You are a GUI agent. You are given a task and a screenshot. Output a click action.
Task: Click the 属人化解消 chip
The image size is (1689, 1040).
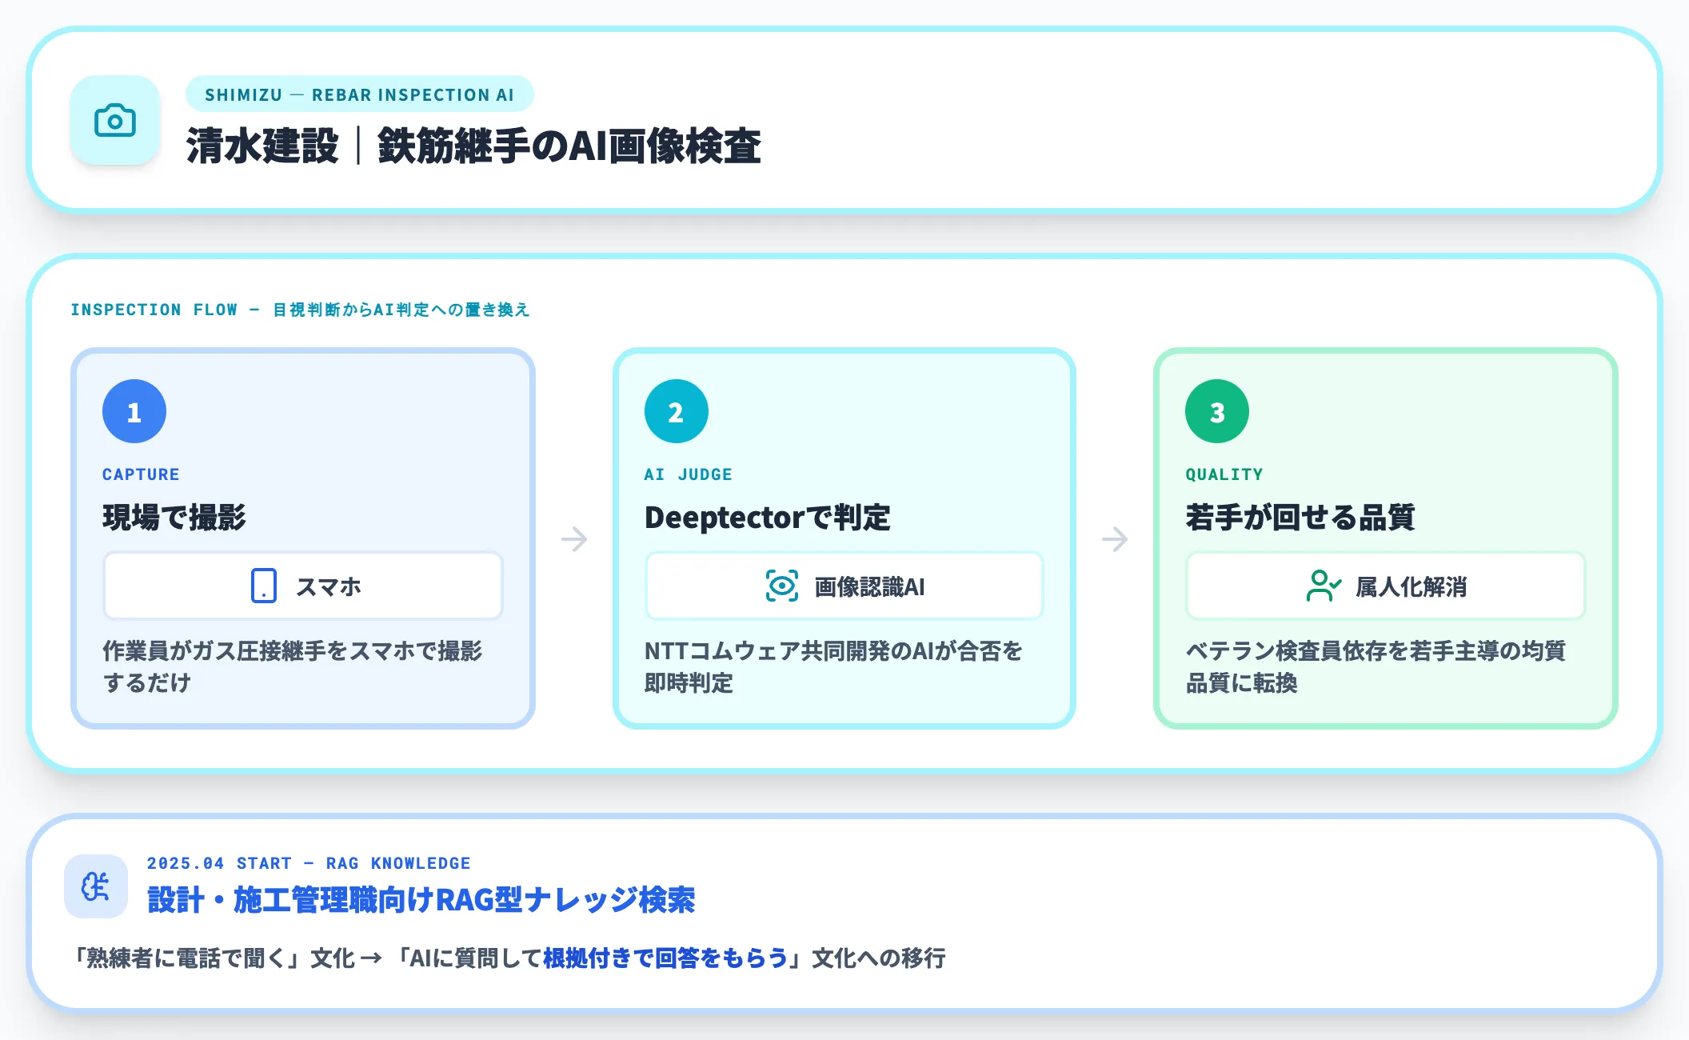point(1386,586)
